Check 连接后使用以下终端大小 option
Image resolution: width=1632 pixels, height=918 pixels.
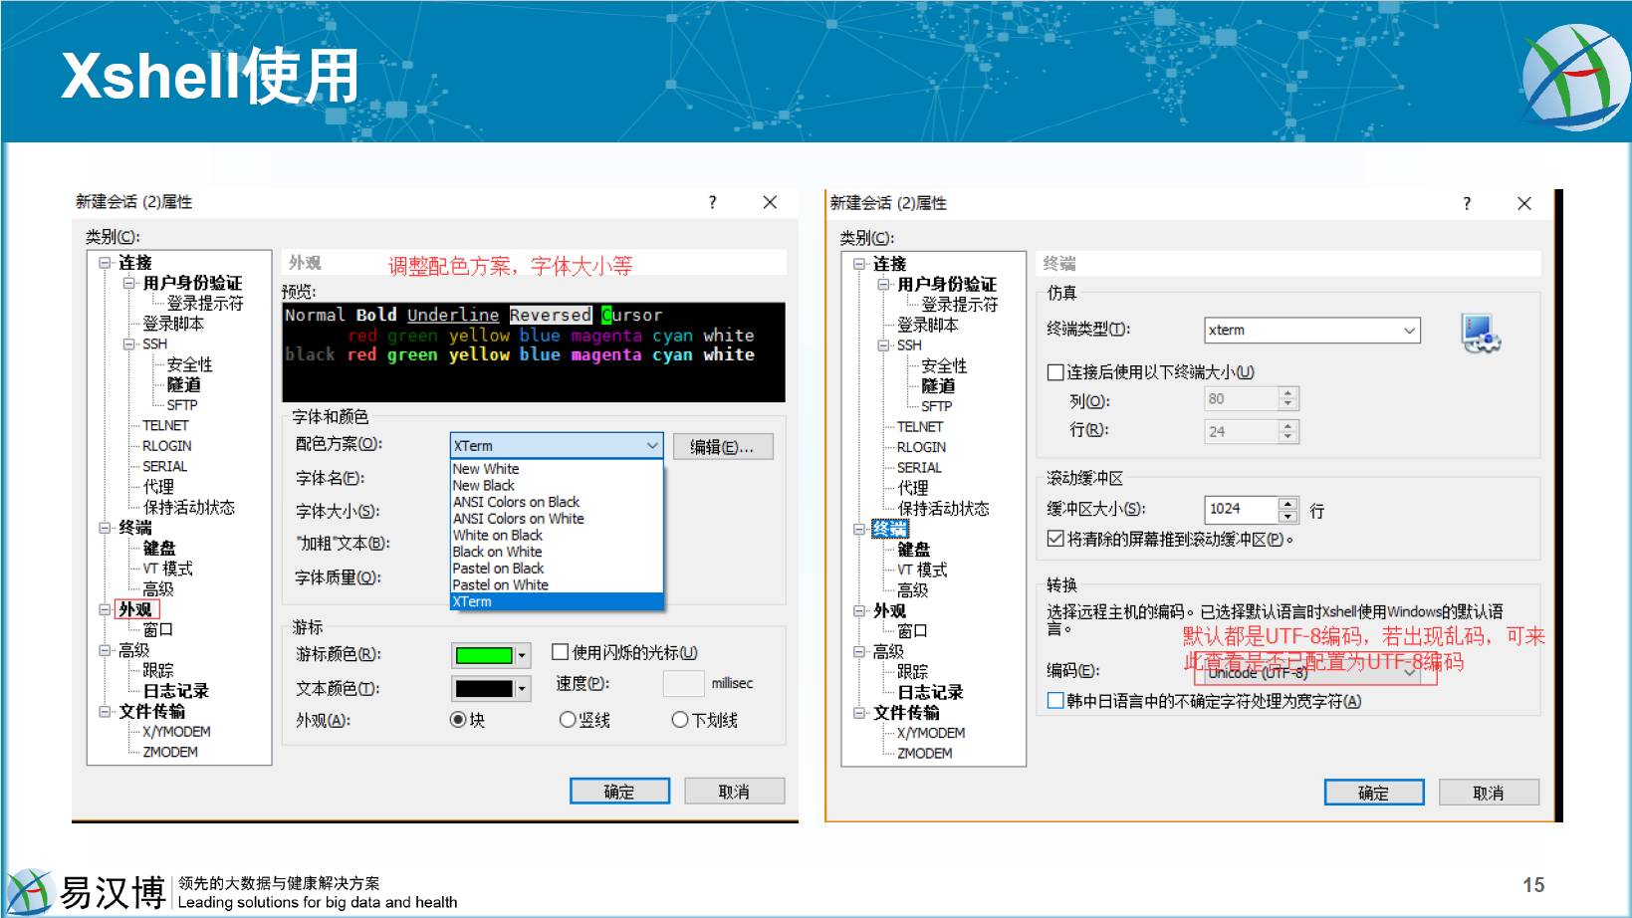point(1055,372)
